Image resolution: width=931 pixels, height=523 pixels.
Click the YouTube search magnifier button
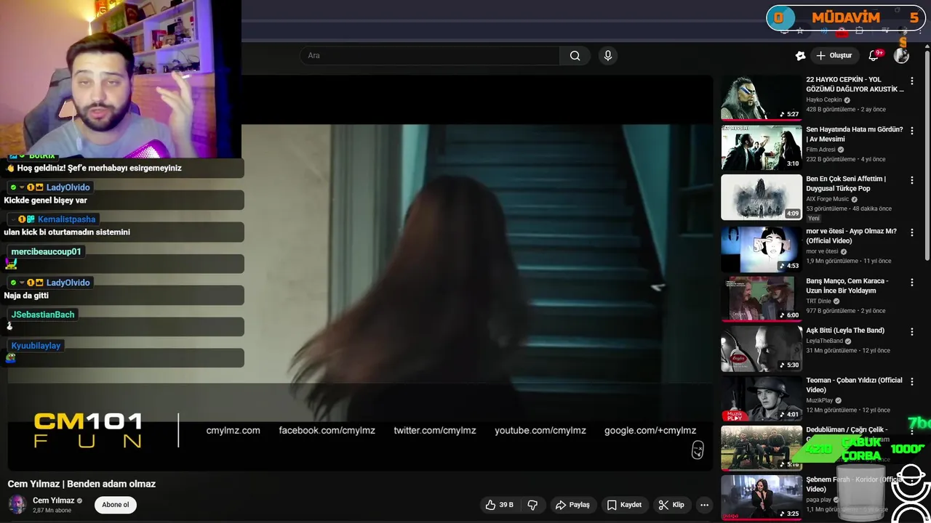[x=575, y=55]
